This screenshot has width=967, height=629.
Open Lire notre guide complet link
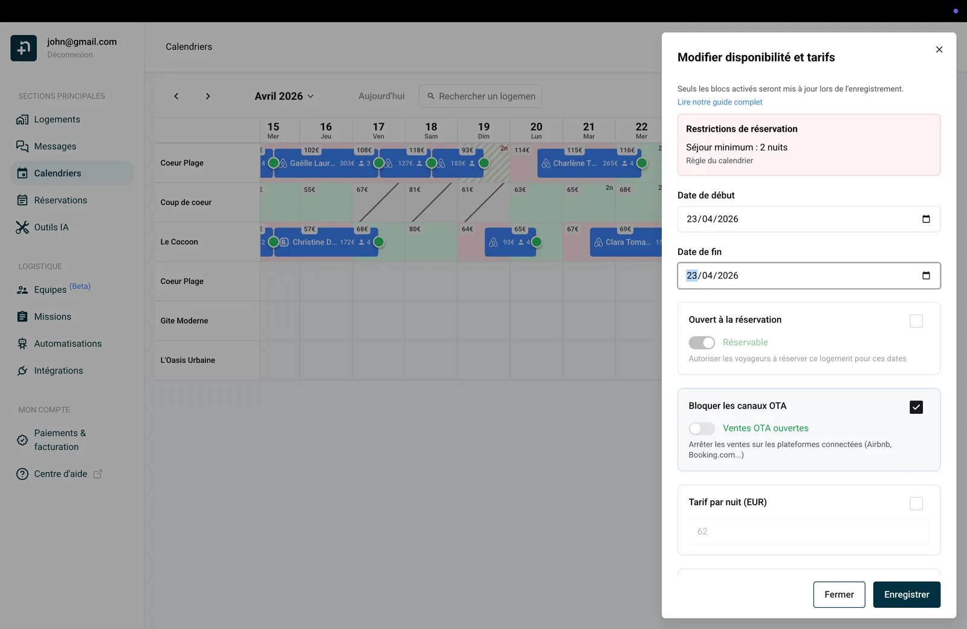point(720,102)
